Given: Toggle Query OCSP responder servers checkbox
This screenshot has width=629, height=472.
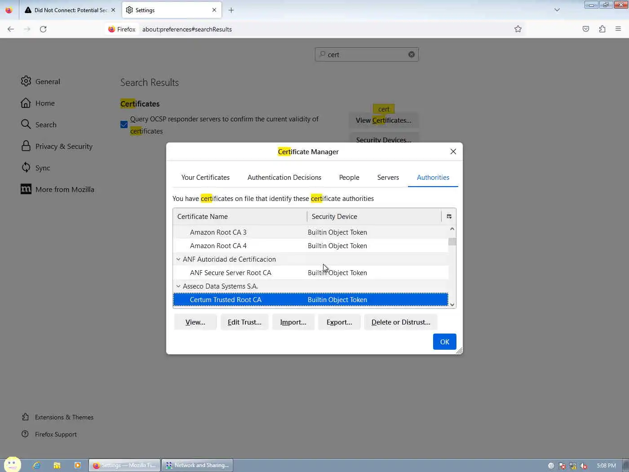Looking at the screenshot, I should (x=124, y=125).
